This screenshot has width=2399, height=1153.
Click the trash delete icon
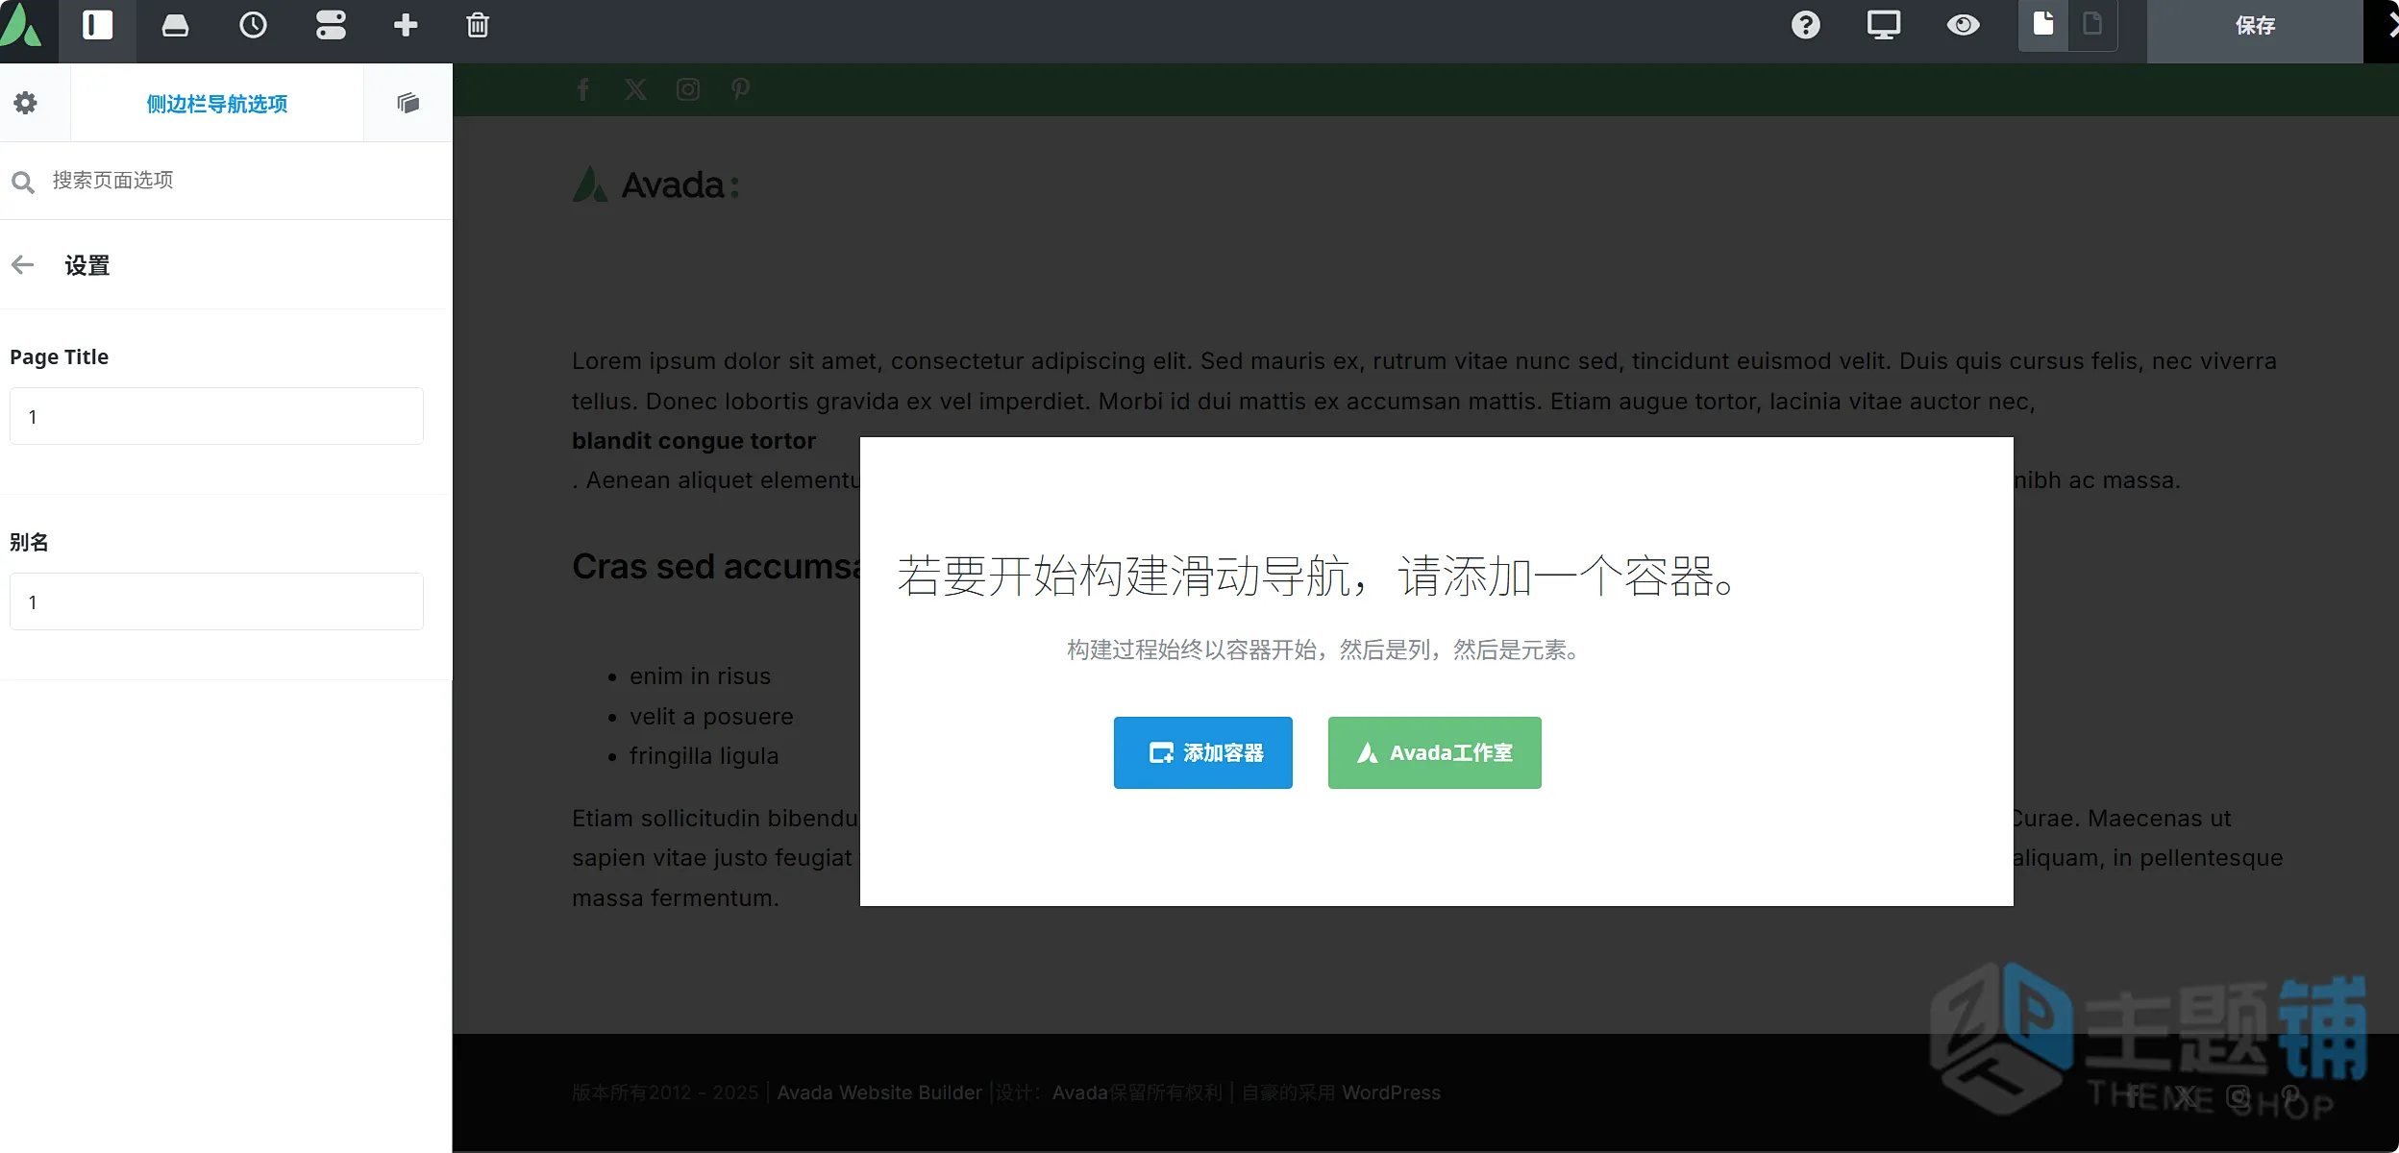pos(478,25)
